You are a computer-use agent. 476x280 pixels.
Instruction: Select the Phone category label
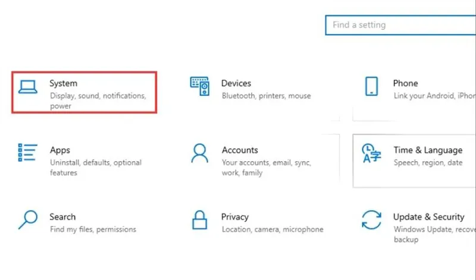[x=405, y=83]
